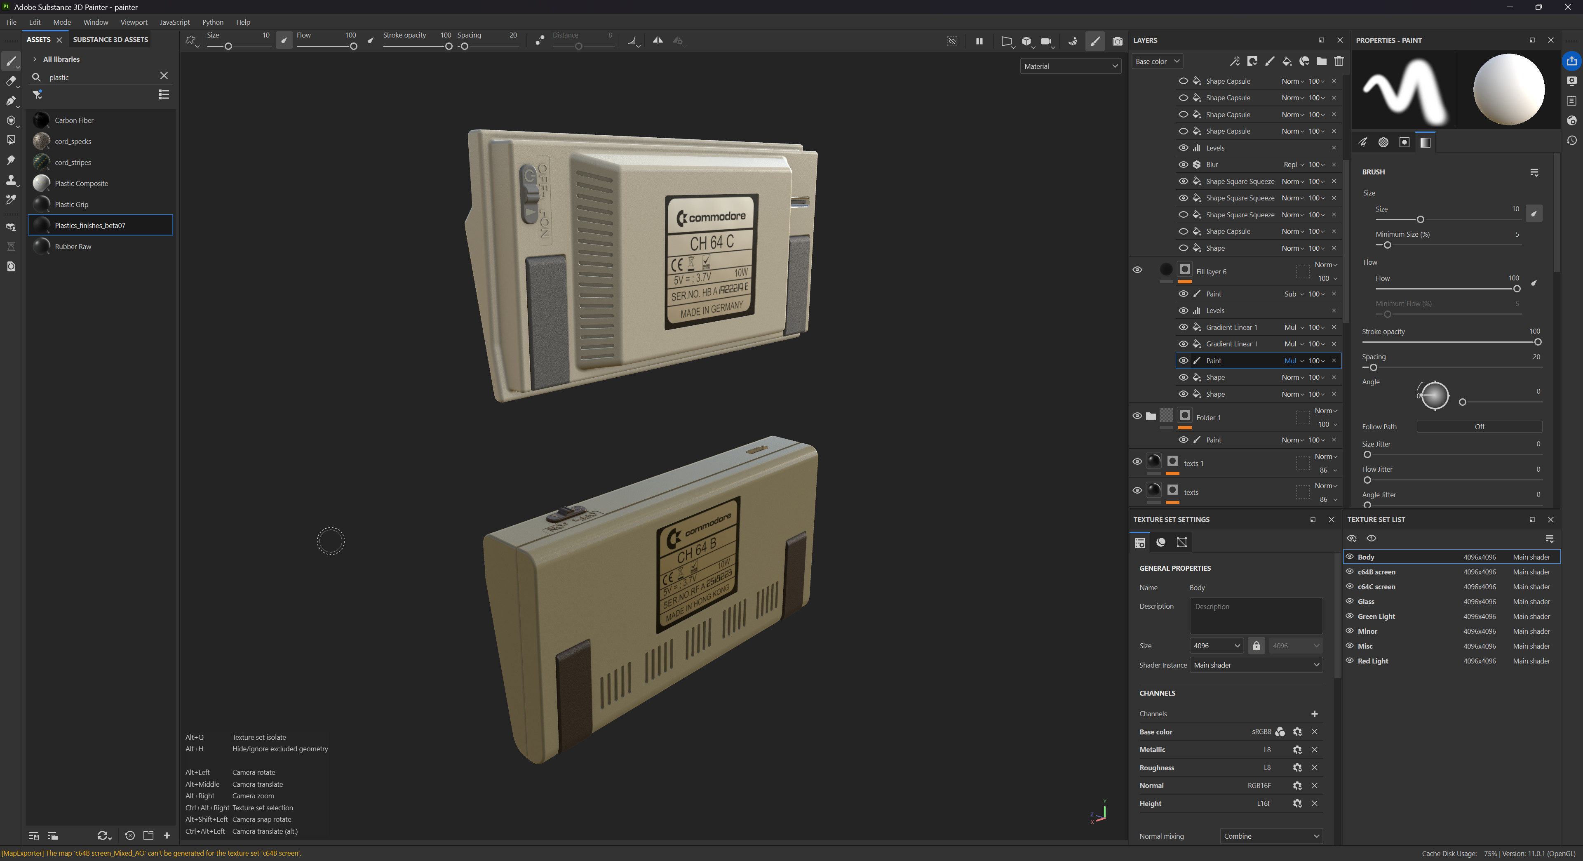
Task: Toggle symmetry in the top toolbar
Action: (658, 40)
